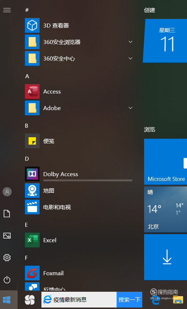Image resolution: width=187 pixels, height=309 pixels.
Task: Open the 360安全浏览器 folder
Action: coord(79,42)
